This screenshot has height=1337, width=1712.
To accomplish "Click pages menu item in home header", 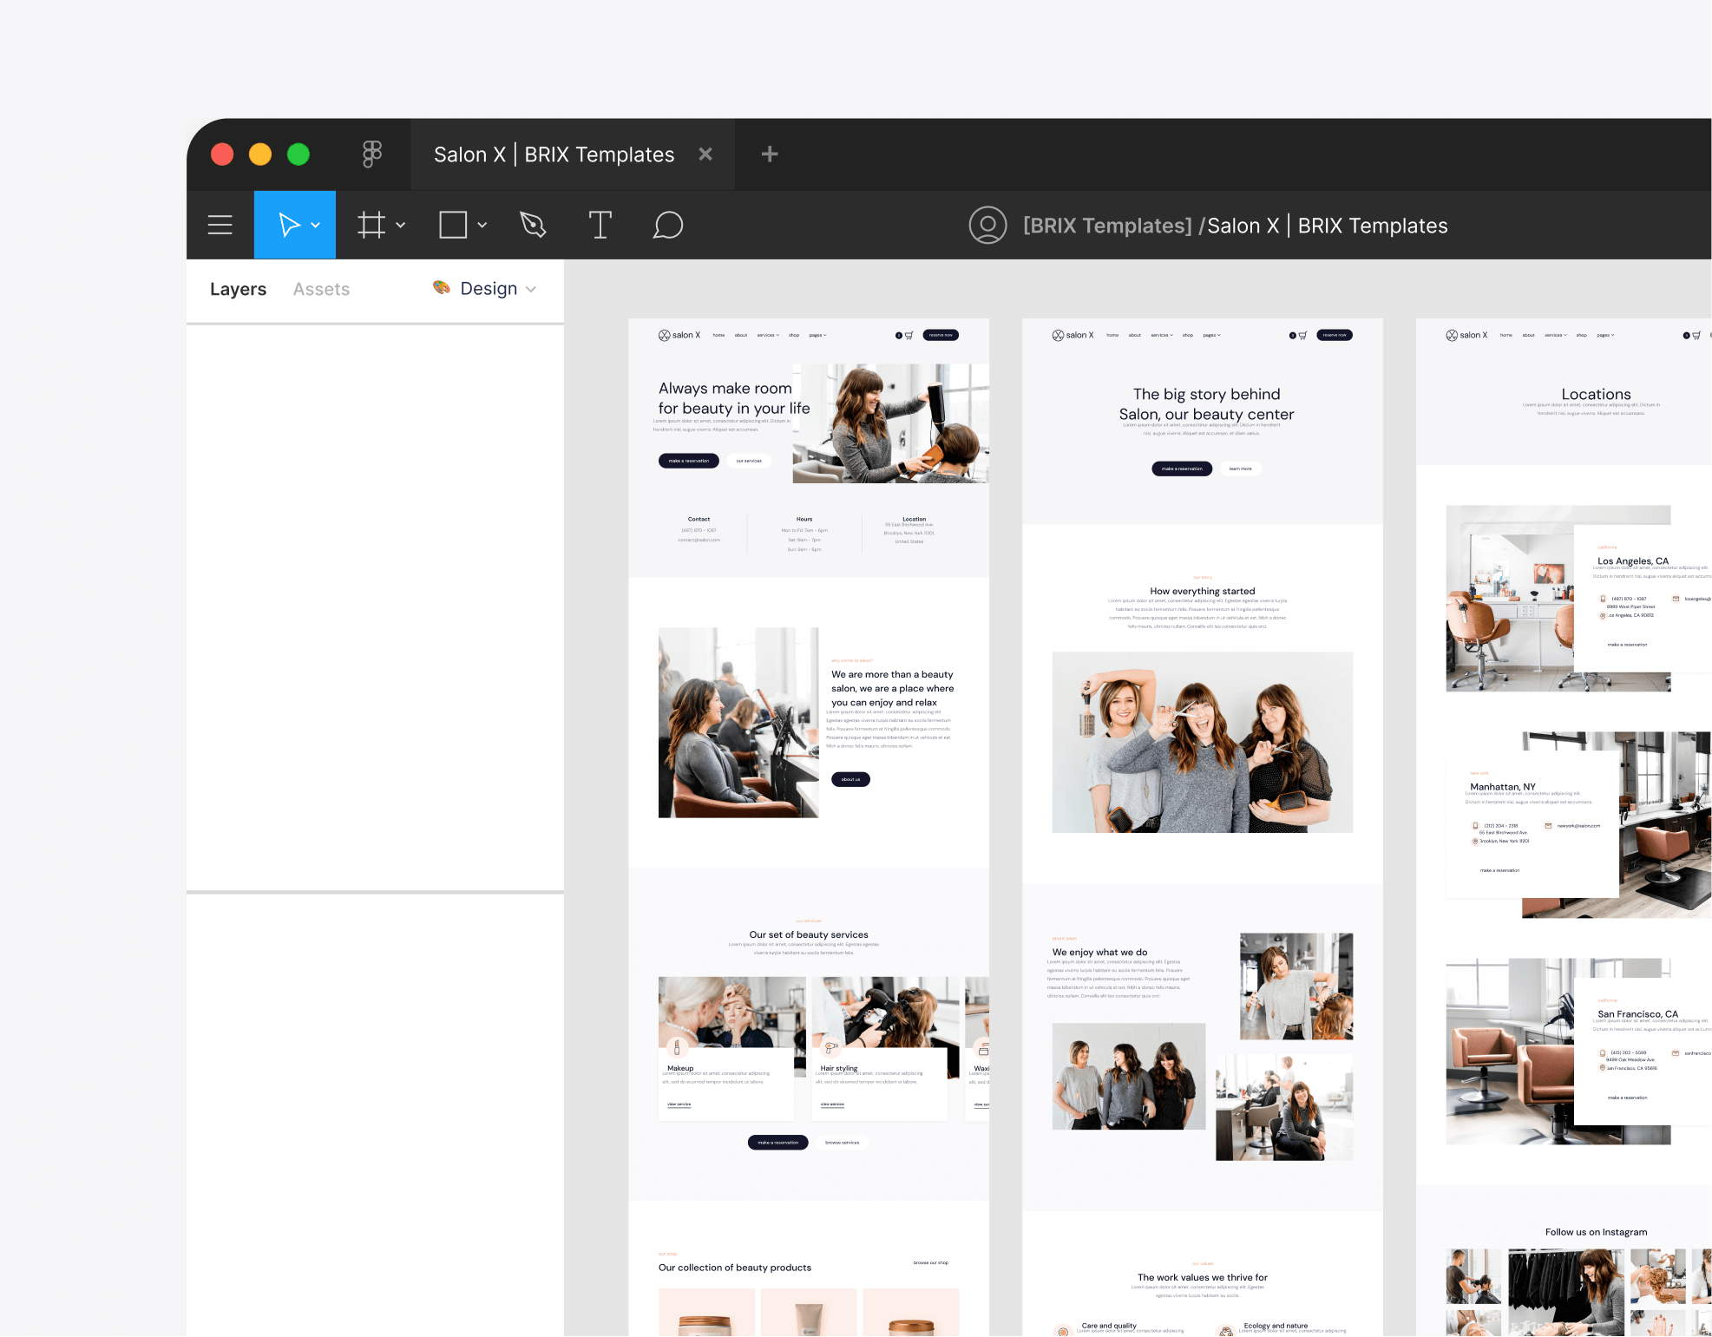I will coord(818,335).
